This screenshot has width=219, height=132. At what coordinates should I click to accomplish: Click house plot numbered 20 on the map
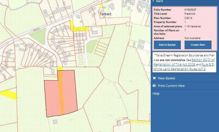click(29, 45)
